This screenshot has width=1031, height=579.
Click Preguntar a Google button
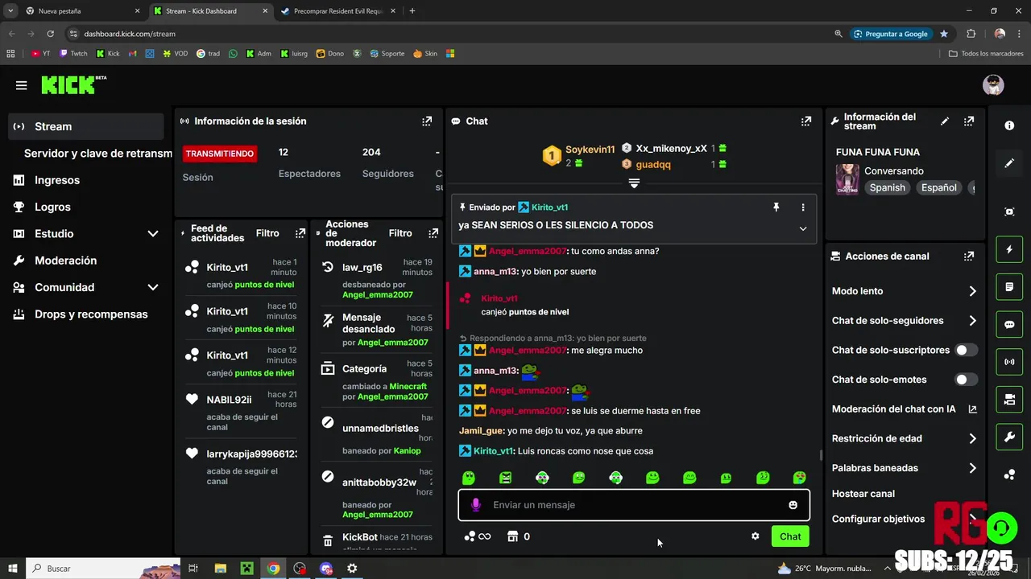click(x=891, y=34)
